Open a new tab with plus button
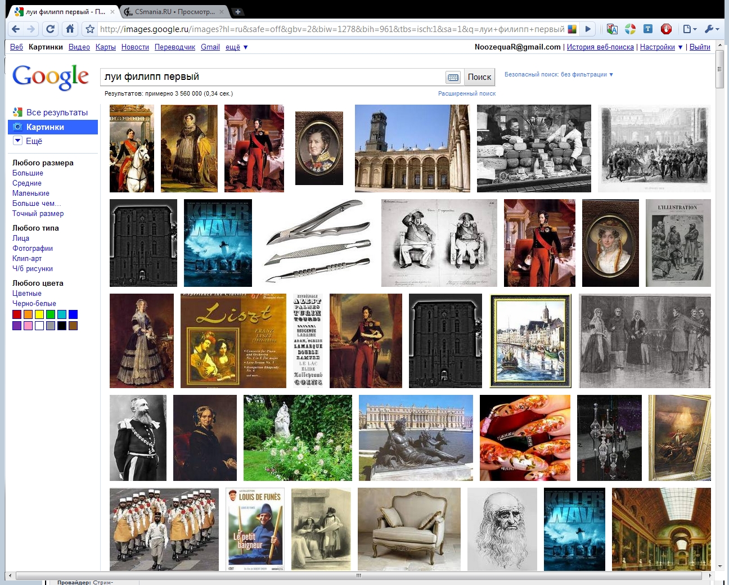This screenshot has height=585, width=729. click(x=238, y=11)
